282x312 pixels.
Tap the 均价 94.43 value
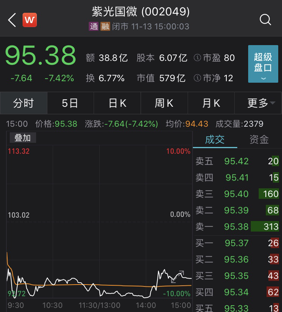(x=187, y=124)
